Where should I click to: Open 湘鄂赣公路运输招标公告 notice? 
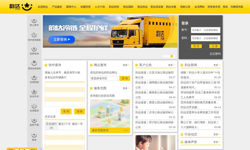(155, 85)
